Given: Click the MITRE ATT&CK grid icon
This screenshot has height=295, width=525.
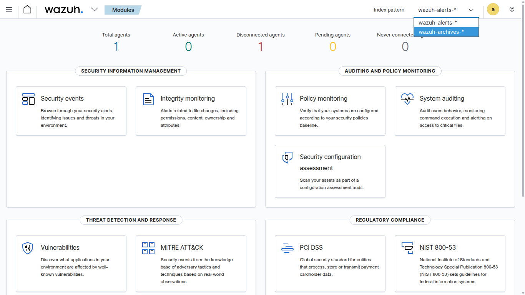Looking at the screenshot, I should tap(148, 248).
